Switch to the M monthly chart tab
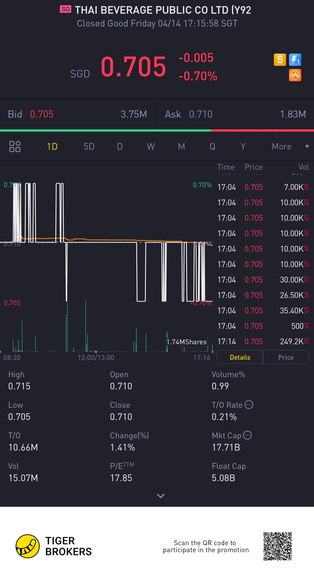Viewport: 314px width, 586px height. (x=181, y=146)
